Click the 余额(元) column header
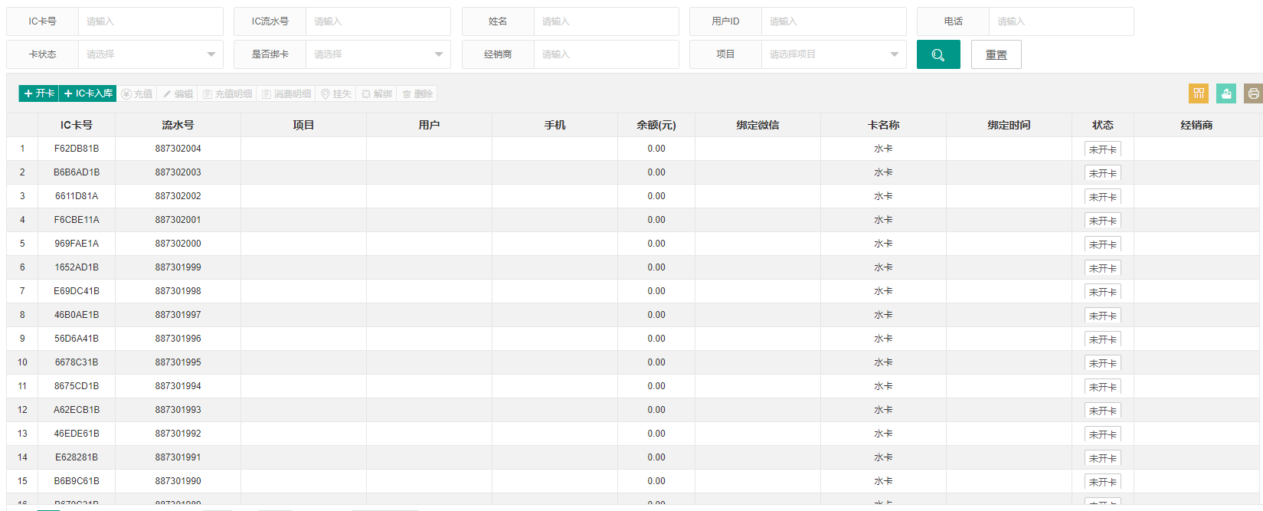 [656, 125]
